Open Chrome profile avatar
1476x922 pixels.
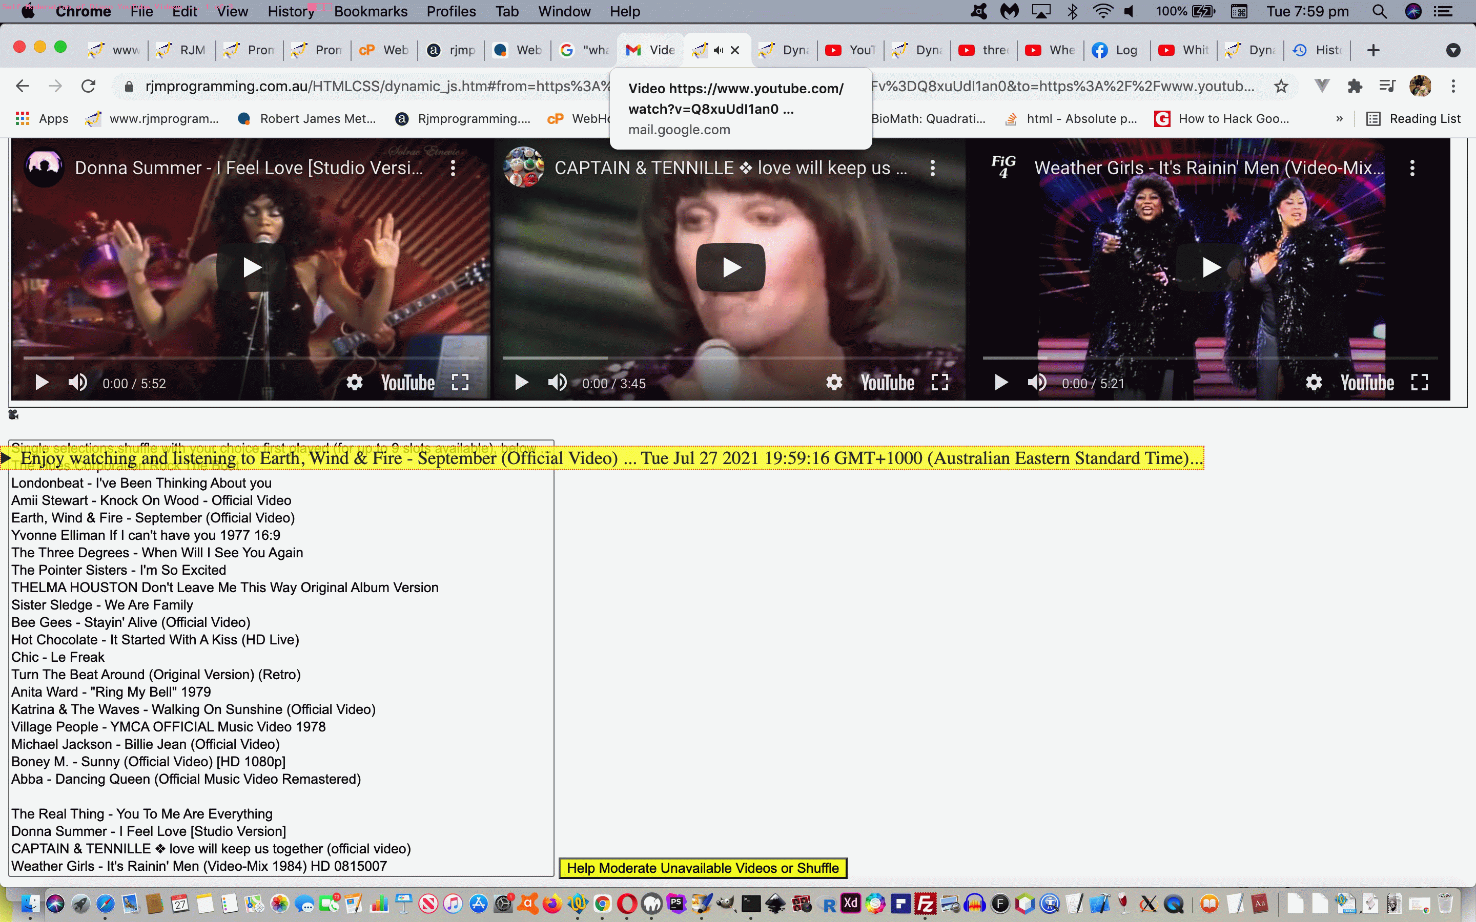pos(1420,86)
